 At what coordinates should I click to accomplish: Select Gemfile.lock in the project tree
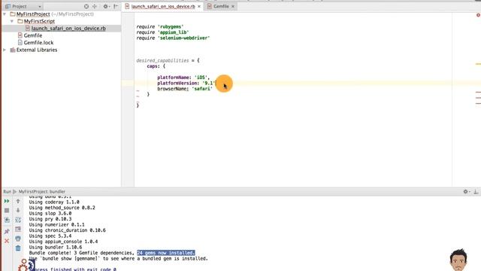point(38,43)
